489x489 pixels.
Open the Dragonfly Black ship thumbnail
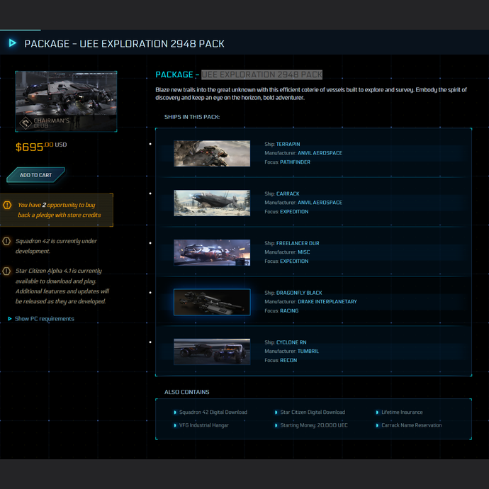(212, 302)
